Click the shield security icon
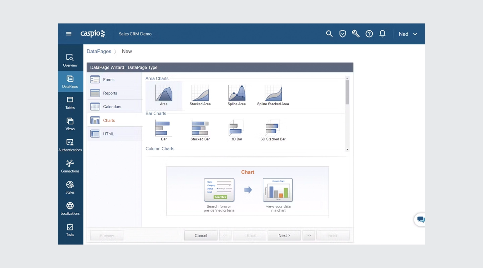The image size is (483, 268). (342, 34)
